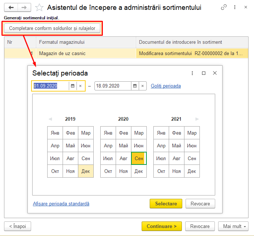Open calendar picker for the start date
This screenshot has width=254, height=236.
[72, 86]
